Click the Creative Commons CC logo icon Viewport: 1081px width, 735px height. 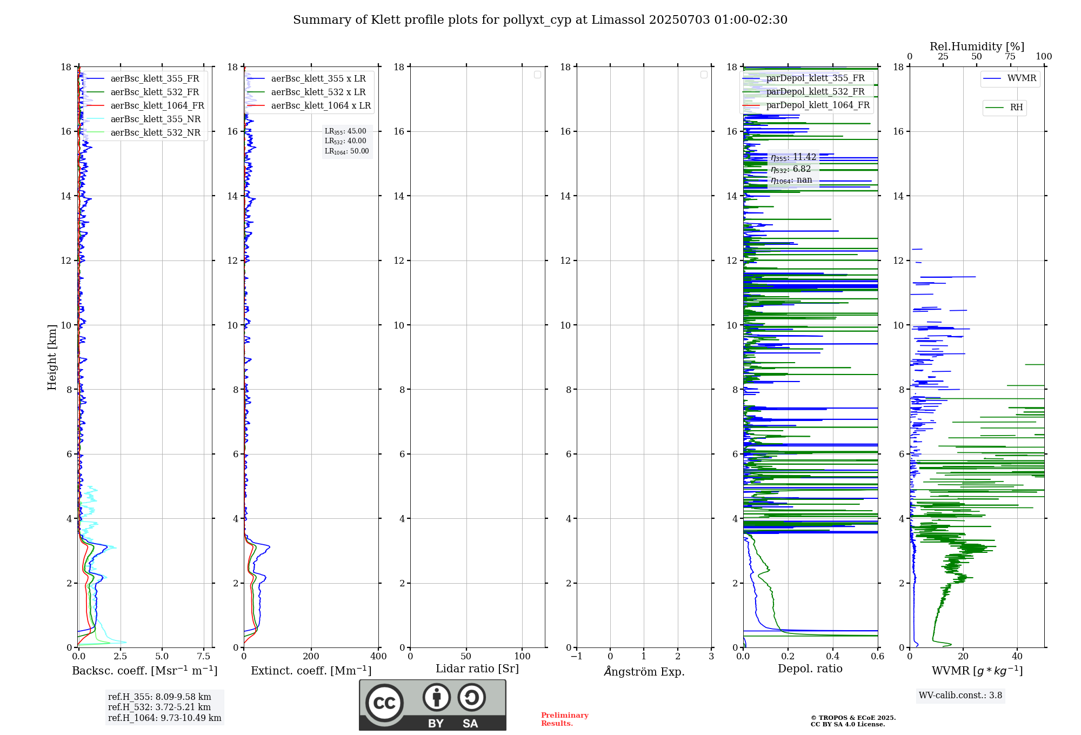click(384, 703)
